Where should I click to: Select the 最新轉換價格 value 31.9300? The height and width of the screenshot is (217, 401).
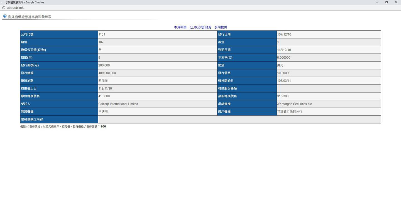pos(283,96)
